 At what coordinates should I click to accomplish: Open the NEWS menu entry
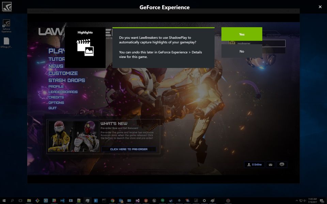click(56, 66)
